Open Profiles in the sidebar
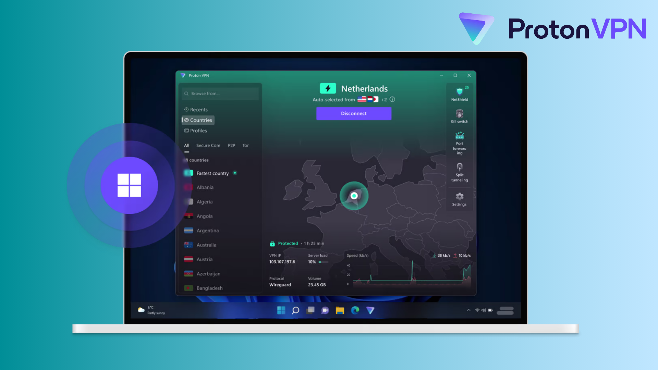This screenshot has height=370, width=658. pos(196,131)
